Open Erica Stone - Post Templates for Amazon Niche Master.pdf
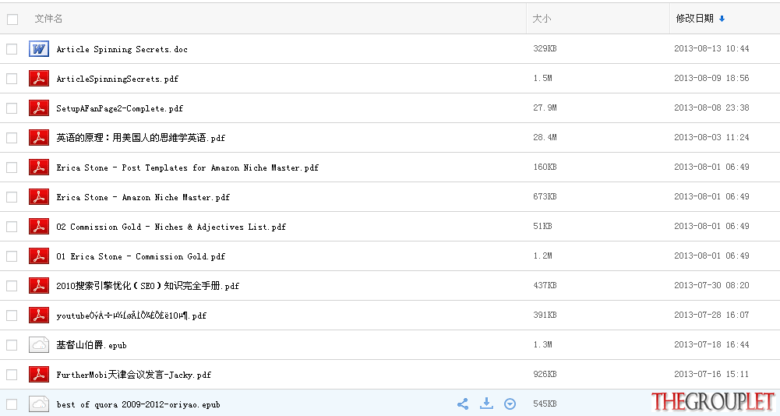Viewport: 780px width, 416px height. pyautogui.click(x=188, y=167)
